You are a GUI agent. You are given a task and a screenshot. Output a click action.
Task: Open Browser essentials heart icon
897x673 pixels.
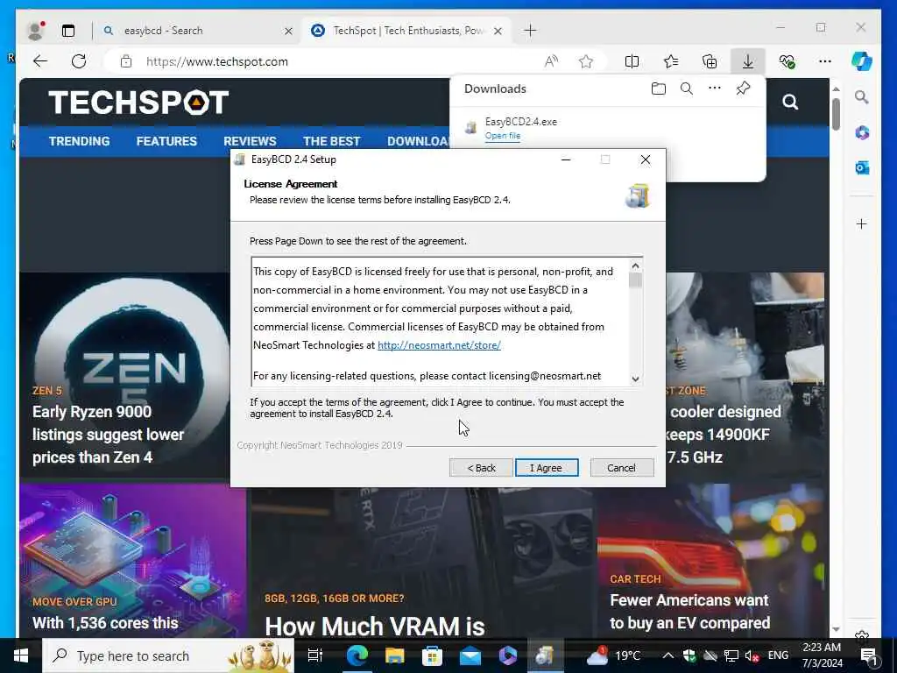point(787,61)
